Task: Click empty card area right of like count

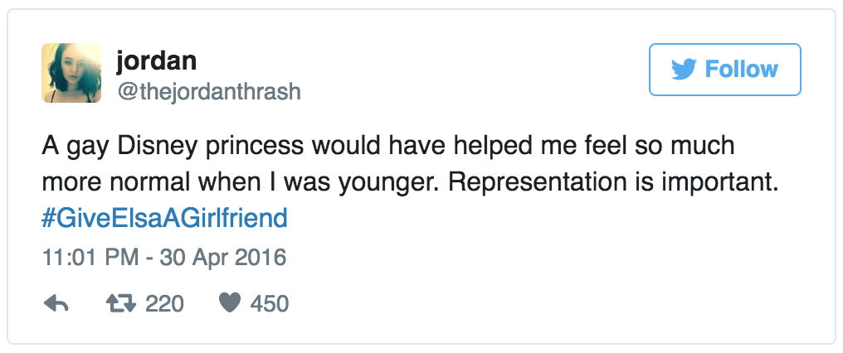Action: (539, 304)
